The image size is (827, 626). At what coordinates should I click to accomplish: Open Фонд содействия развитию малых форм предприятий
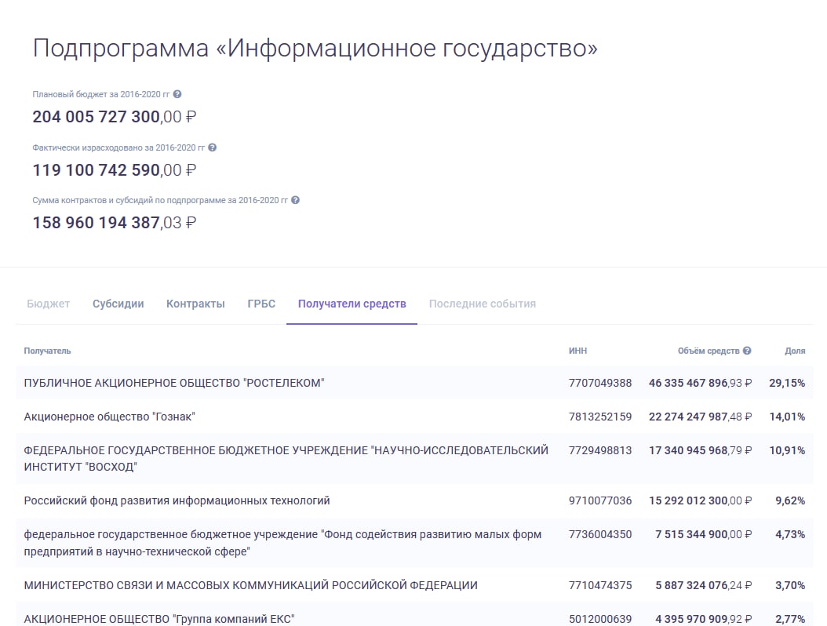pos(282,543)
